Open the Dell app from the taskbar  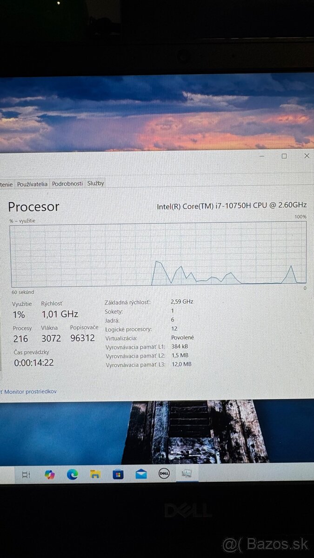coord(164,474)
